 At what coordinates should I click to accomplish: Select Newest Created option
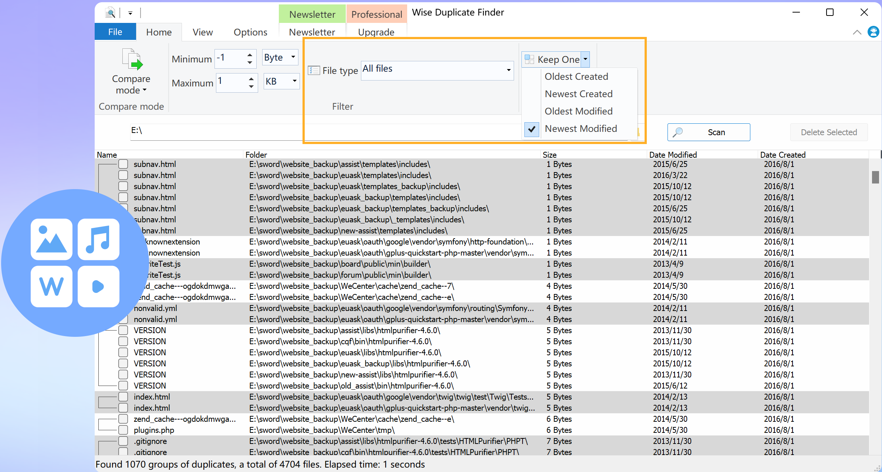pos(578,94)
